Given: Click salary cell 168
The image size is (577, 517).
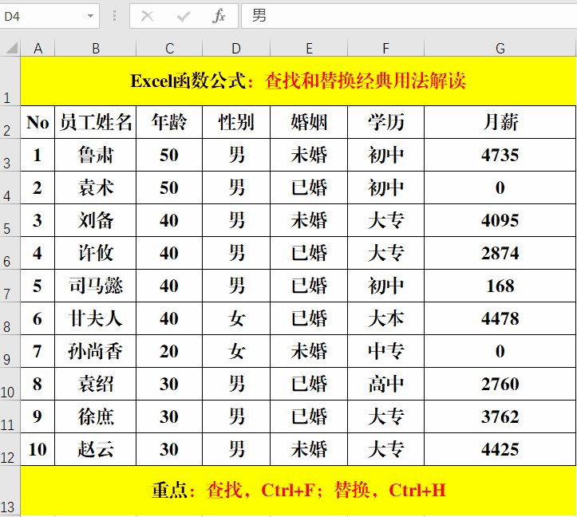Looking at the screenshot, I should click(500, 286).
